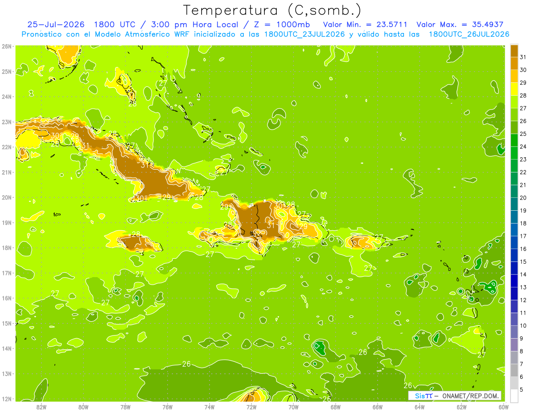
Task: Select the '1800UTC_26JUL2026' valid-until timestamp
Action: click(469, 34)
